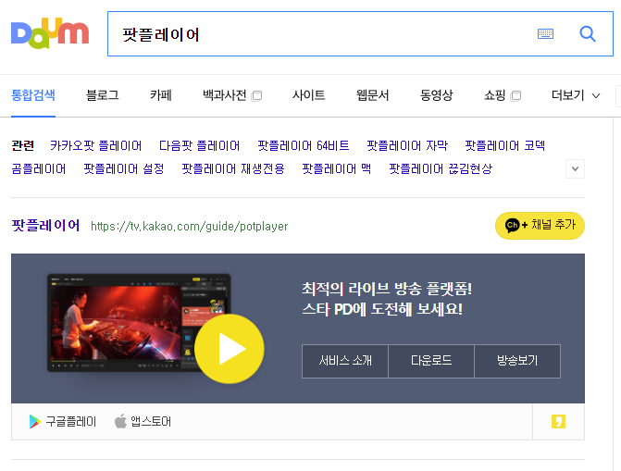
Task: Click the Apple App Store icon
Action: point(120,421)
